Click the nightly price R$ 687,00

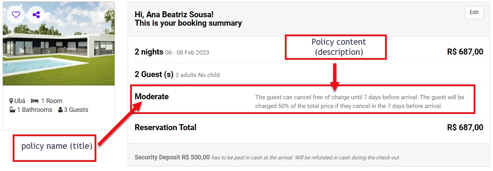click(x=465, y=52)
